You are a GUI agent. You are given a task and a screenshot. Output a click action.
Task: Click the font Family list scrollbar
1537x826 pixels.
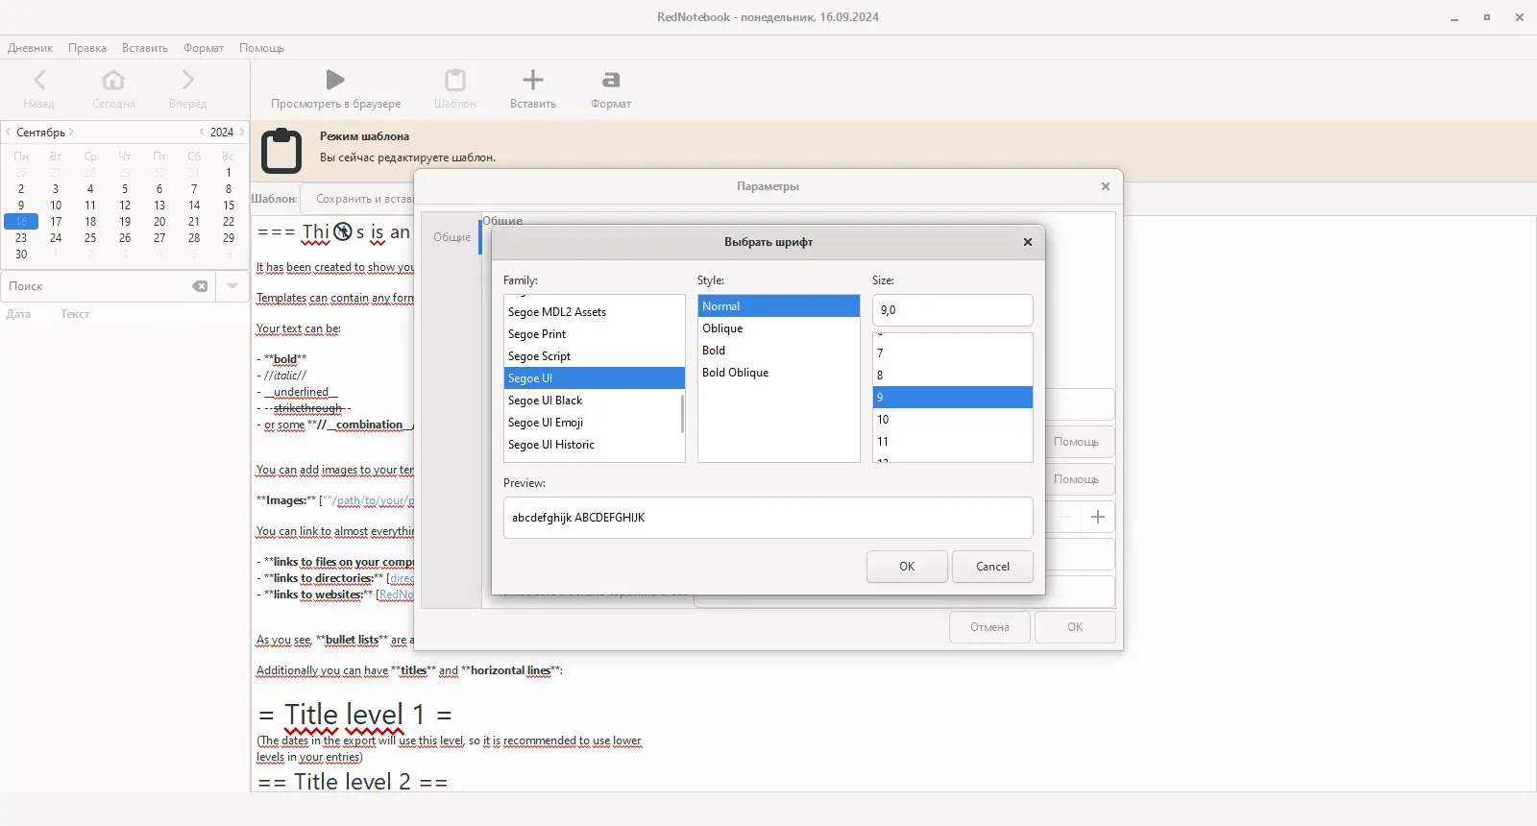[682, 413]
